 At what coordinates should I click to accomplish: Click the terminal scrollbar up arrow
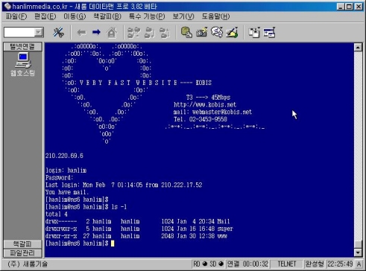tap(358, 47)
